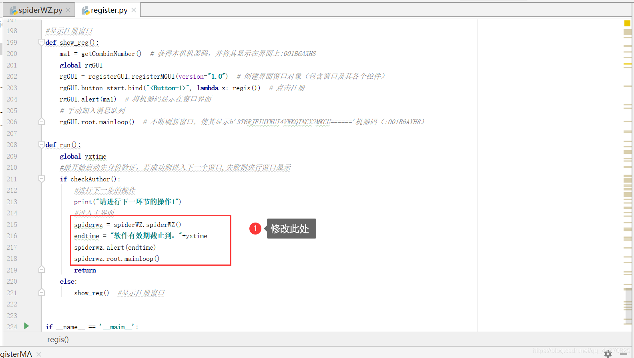
Task: Click 'global yxtime' on line 209
Action: click(83, 156)
